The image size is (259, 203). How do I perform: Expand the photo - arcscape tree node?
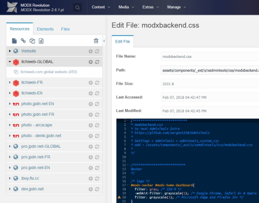coord(10,125)
